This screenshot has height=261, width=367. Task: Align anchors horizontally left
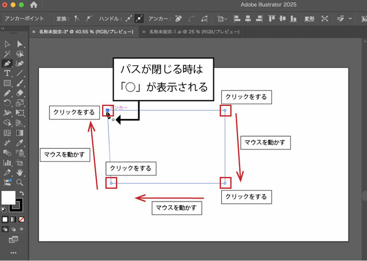[237, 18]
